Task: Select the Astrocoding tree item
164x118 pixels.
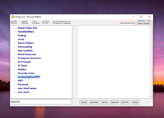Action: (25, 47)
